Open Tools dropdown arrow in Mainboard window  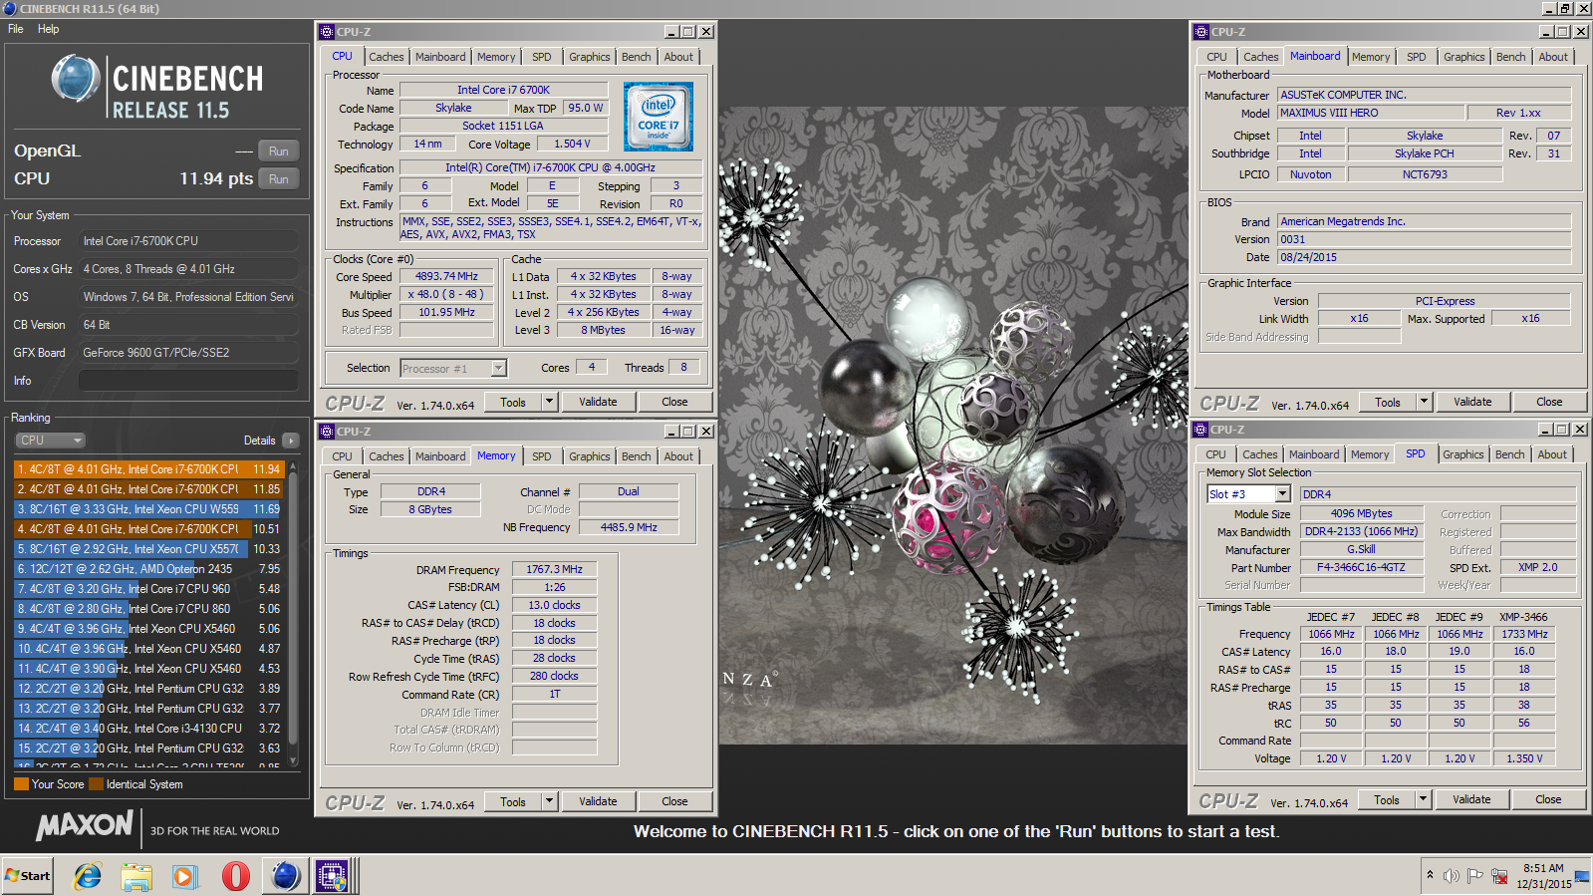coord(1424,402)
